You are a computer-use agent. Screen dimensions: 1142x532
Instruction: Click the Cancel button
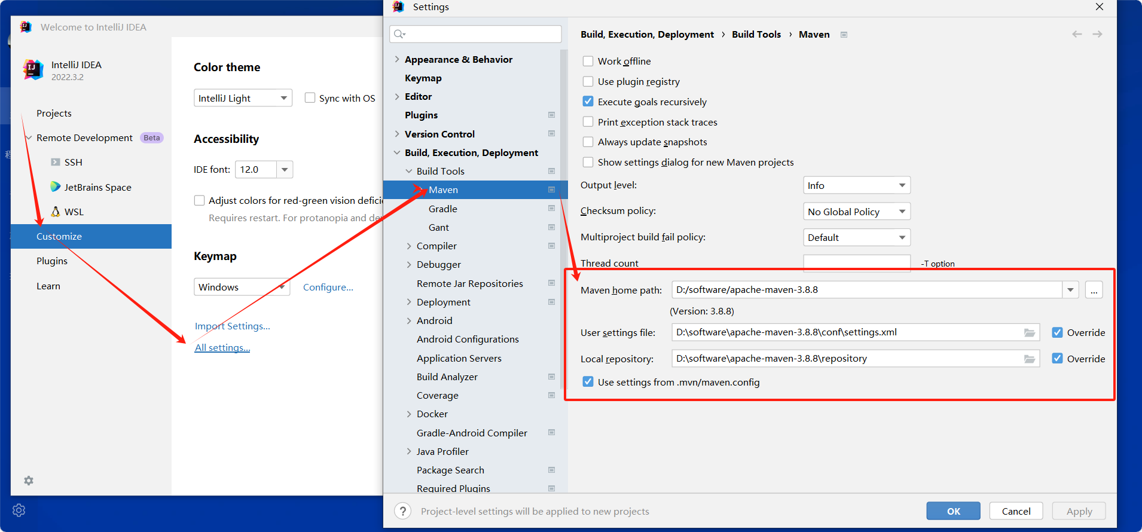1016,511
